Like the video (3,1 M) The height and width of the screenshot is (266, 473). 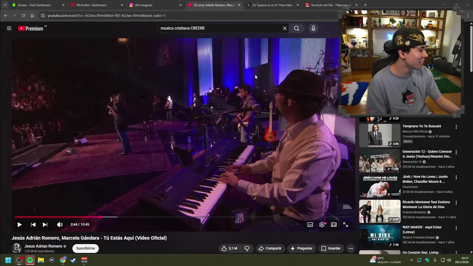[229, 248]
